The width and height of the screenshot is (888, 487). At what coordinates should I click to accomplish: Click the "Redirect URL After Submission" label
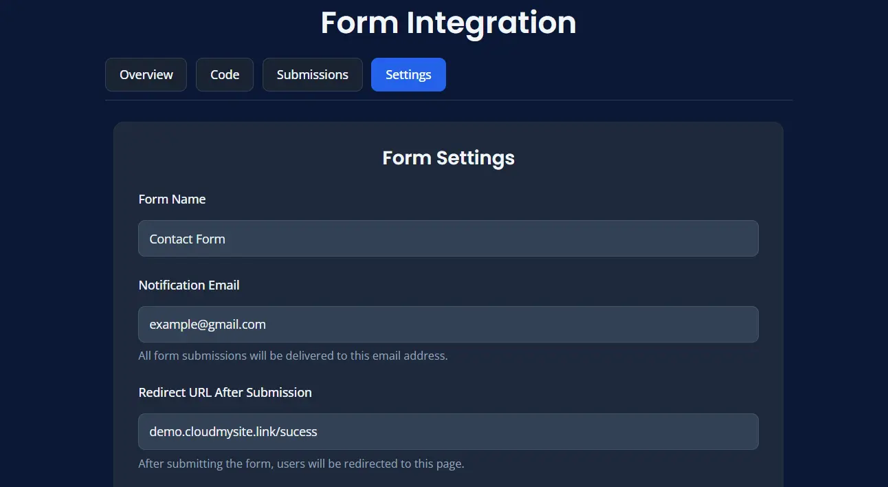pyautogui.click(x=225, y=393)
